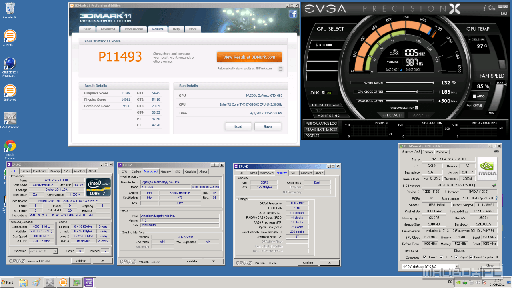Click the BIOS save chip icon in GPU-Z
512x288 pixels.
pos(494,185)
